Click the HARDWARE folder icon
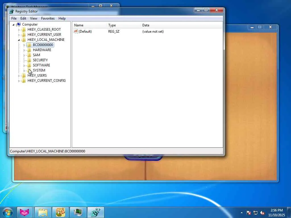The height and width of the screenshot is (218, 291). pyautogui.click(x=29, y=50)
